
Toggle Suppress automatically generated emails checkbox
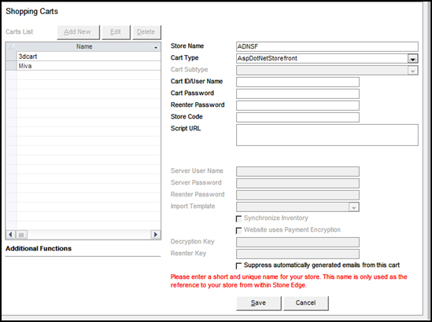(x=238, y=266)
